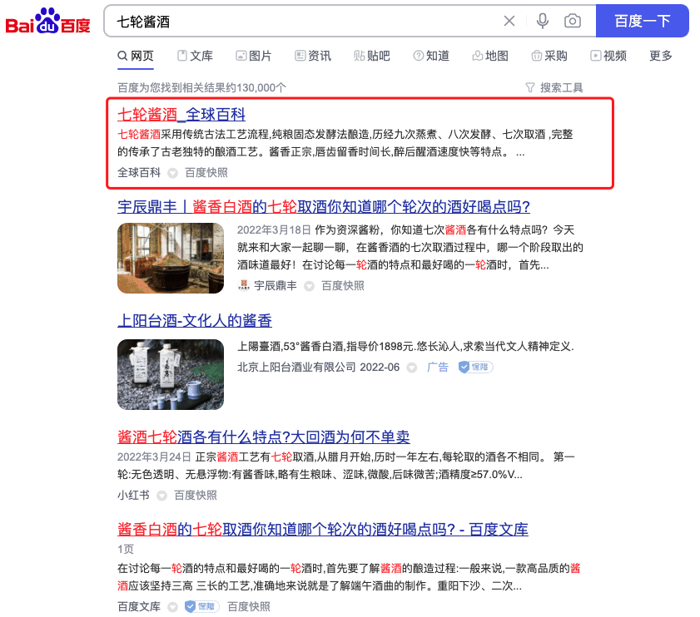Viewport: 700px width, 617px height.
Task: Clear the search box with X icon
Action: 509,21
